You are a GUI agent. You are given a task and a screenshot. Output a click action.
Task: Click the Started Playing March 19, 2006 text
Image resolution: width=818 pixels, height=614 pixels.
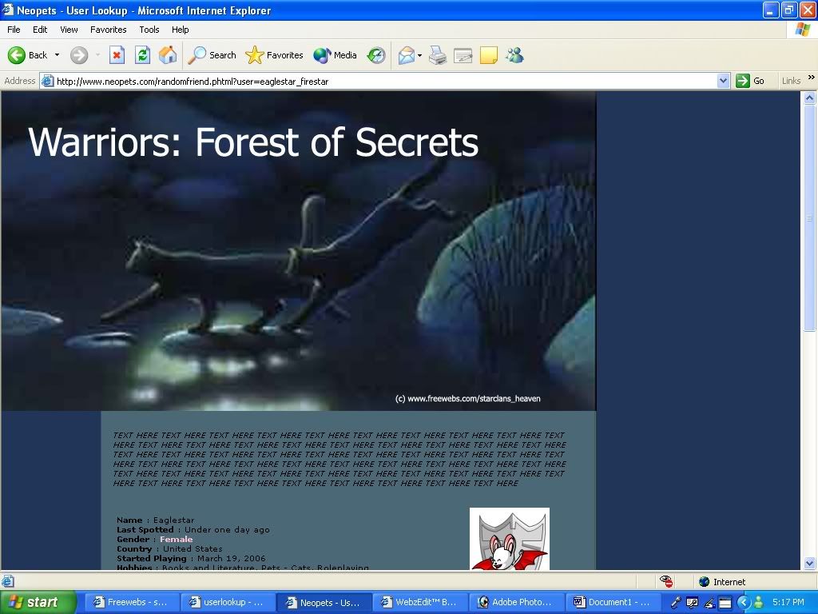(191, 558)
